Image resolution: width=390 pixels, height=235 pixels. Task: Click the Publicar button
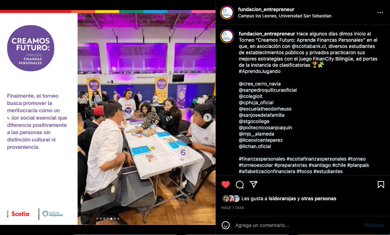tap(374, 225)
